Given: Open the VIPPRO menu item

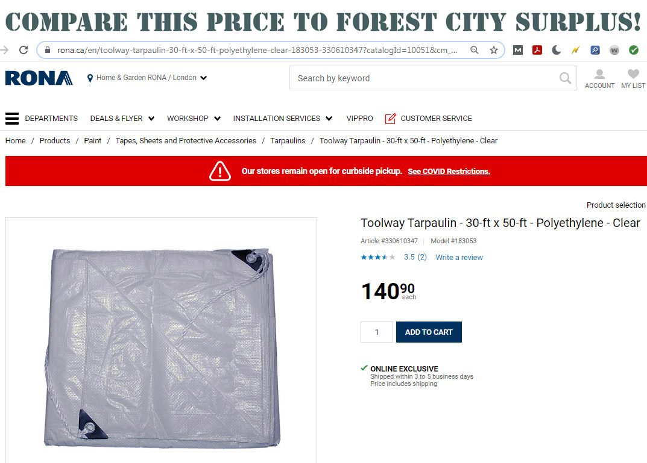Looking at the screenshot, I should tap(359, 118).
